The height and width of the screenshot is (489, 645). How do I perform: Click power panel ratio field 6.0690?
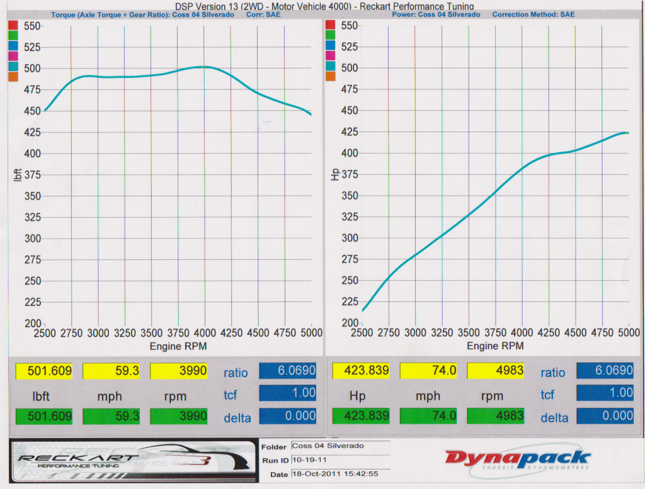click(x=605, y=371)
